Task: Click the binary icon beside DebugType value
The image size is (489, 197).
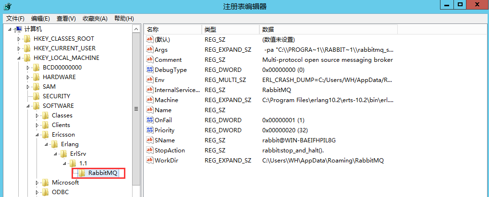Action: pyautogui.click(x=149, y=70)
